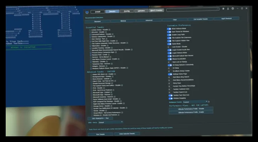The height and width of the screenshot is (142, 258).
Task: Open info icon for Teredo - Disable
Action: pyautogui.click(x=106, y=110)
